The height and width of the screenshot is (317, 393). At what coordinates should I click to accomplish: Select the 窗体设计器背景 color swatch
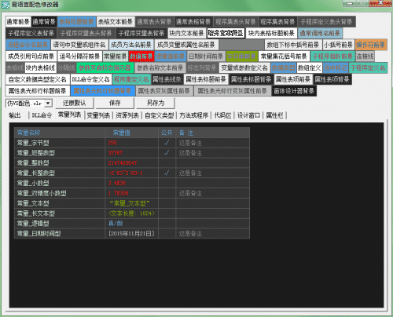click(294, 91)
